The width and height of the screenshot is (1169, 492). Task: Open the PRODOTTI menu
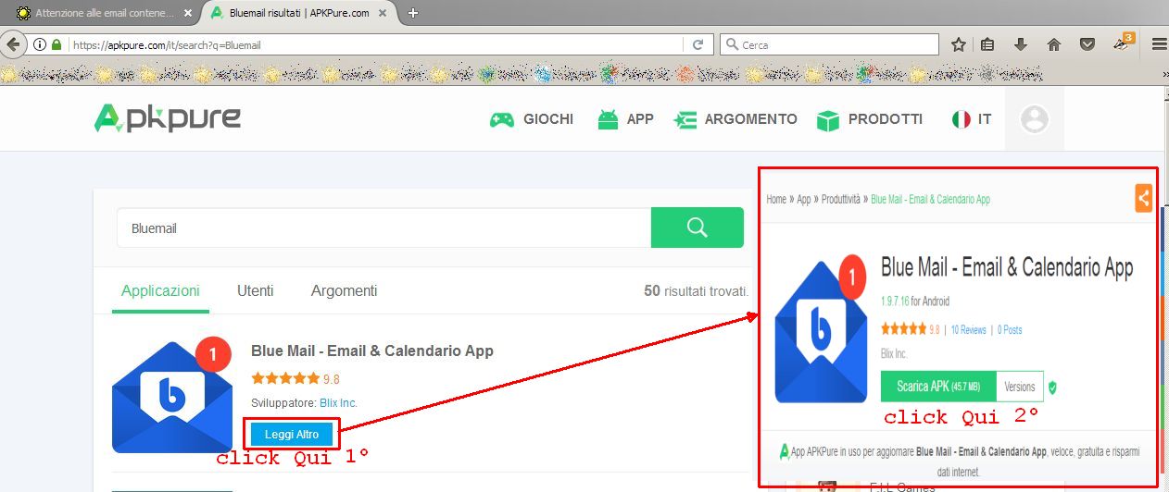pyautogui.click(x=870, y=119)
